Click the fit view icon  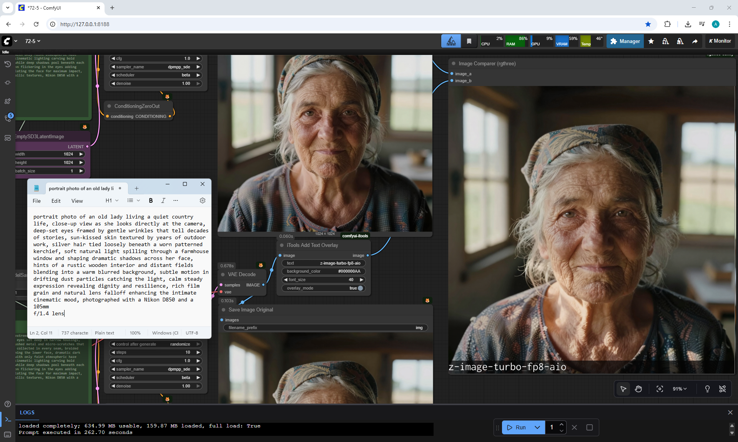point(660,389)
